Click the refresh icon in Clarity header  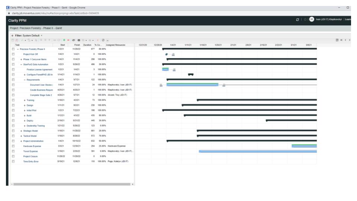(x=297, y=20)
